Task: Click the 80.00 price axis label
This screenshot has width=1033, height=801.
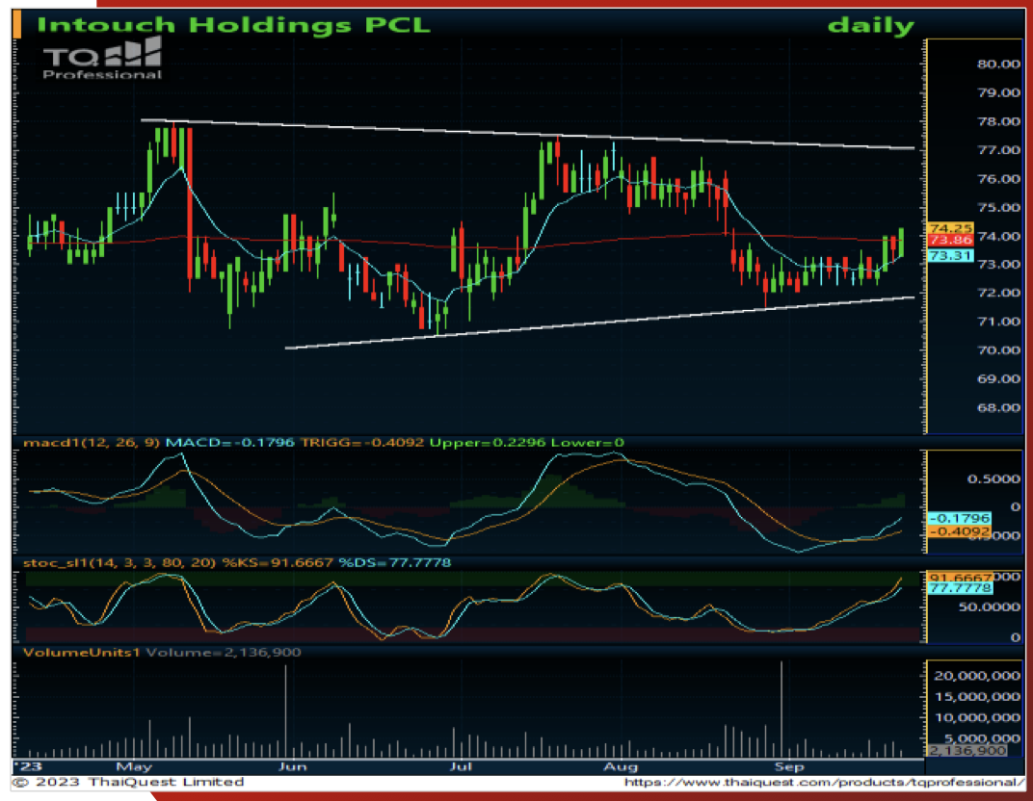Action: 998,64
